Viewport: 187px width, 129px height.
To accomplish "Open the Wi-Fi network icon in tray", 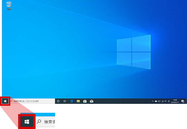I will pyautogui.click(x=163, y=101).
